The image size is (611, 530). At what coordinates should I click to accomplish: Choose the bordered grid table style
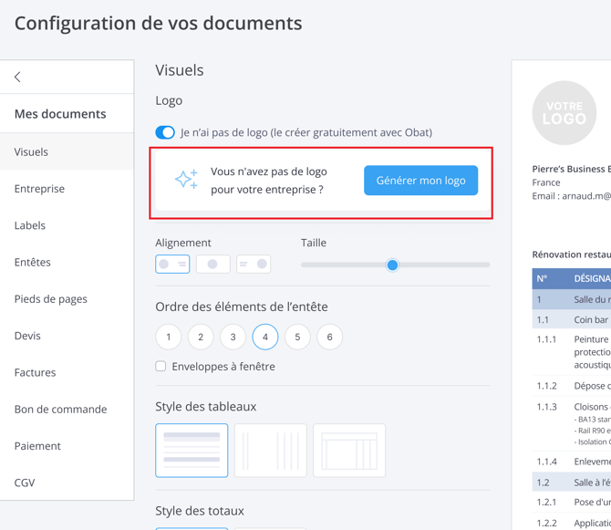[349, 451]
